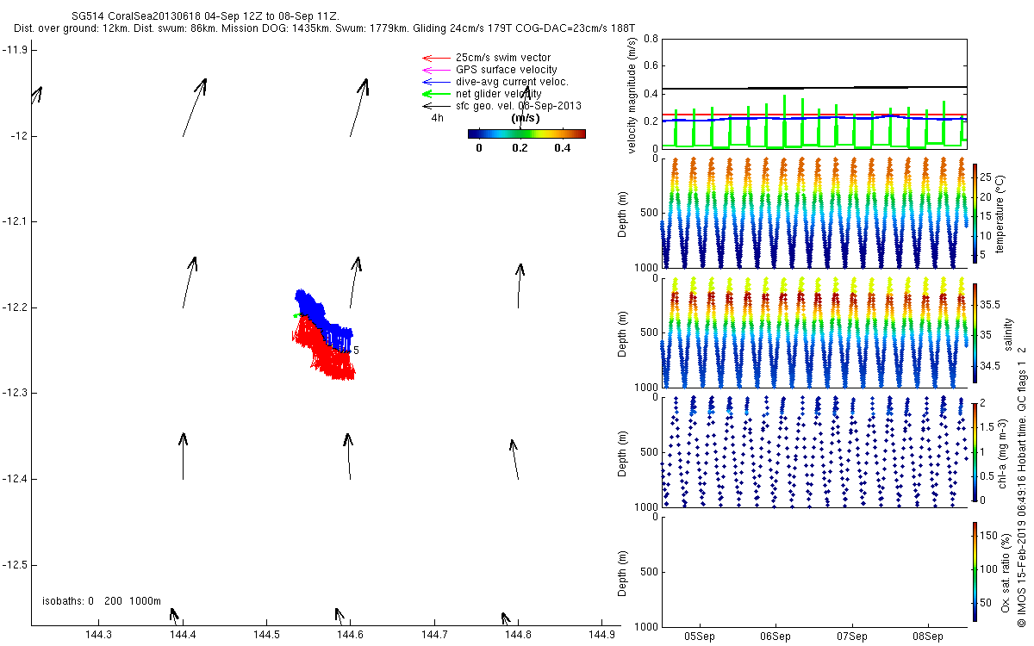The image size is (1034, 646).
Task: Click the Ox. sat. ratio colorbar
Action: 975,570
